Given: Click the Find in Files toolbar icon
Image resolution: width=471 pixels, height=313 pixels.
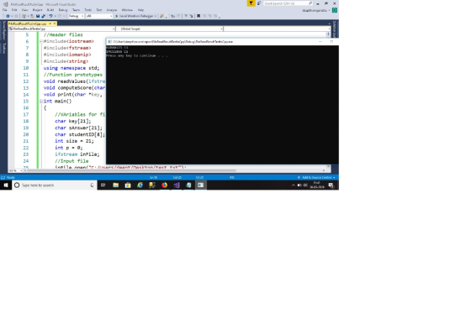Looking at the screenshot, I should pos(161,16).
